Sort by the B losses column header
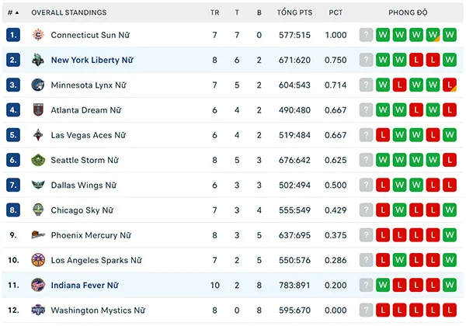The image size is (466, 326). [x=259, y=12]
